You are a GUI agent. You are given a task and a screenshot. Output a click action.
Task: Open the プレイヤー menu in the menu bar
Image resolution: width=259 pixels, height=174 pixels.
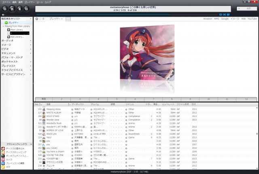click(30, 2)
